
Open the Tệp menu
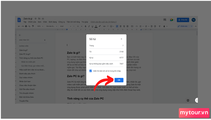(x=25, y=22)
